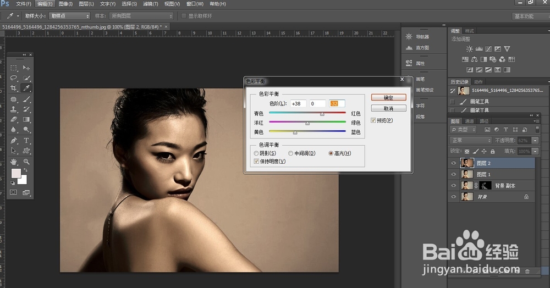Open the layer blend mode dropdown

pyautogui.click(x=471, y=140)
